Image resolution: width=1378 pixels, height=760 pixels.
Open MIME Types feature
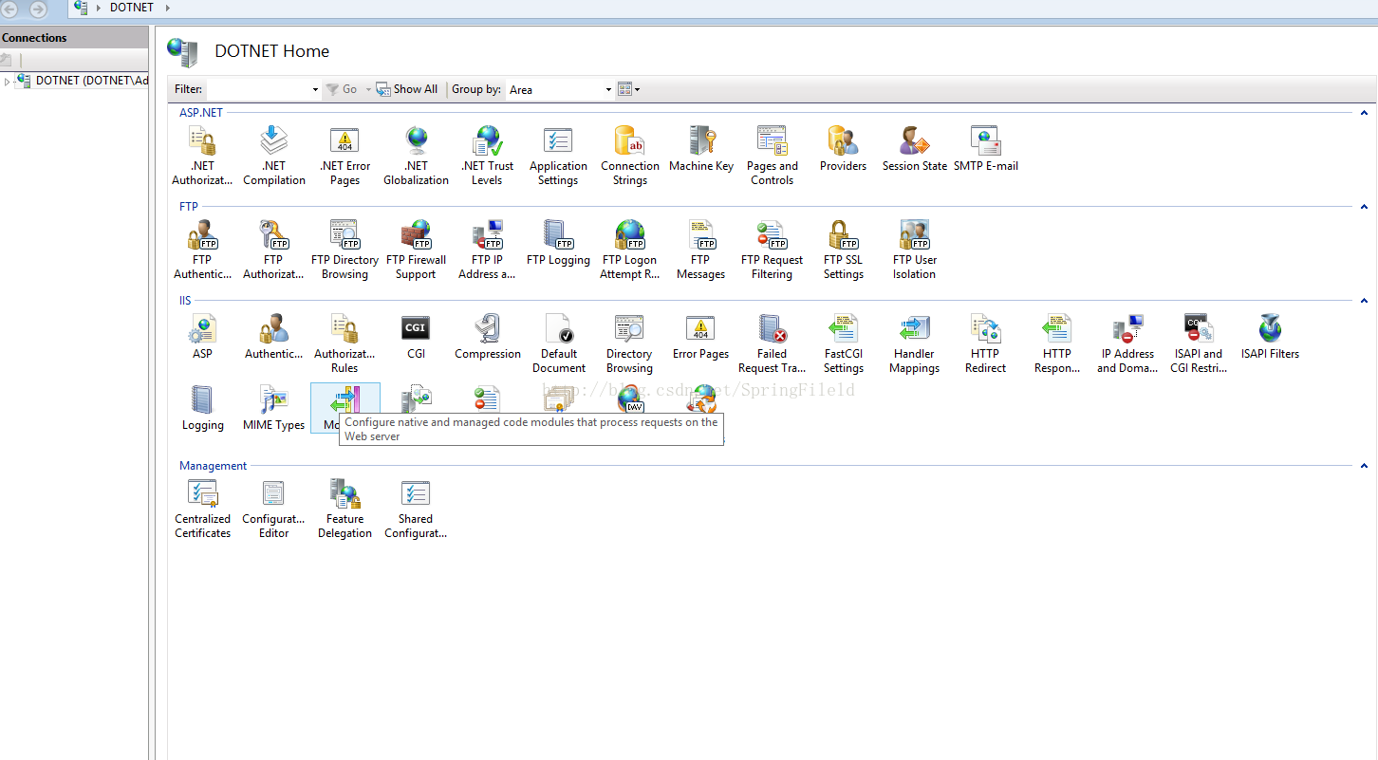point(273,409)
